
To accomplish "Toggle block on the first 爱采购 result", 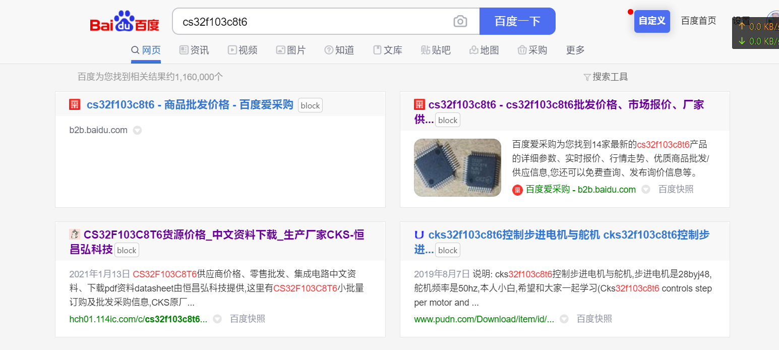I will point(310,105).
